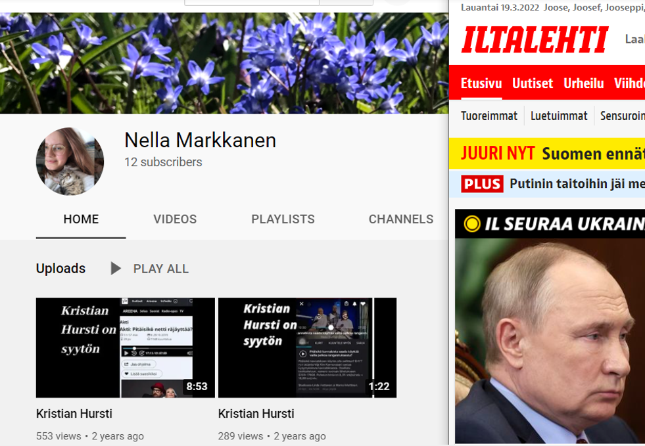Open the Urheilu section
Viewport: 645px width, 446px height.
click(x=584, y=83)
